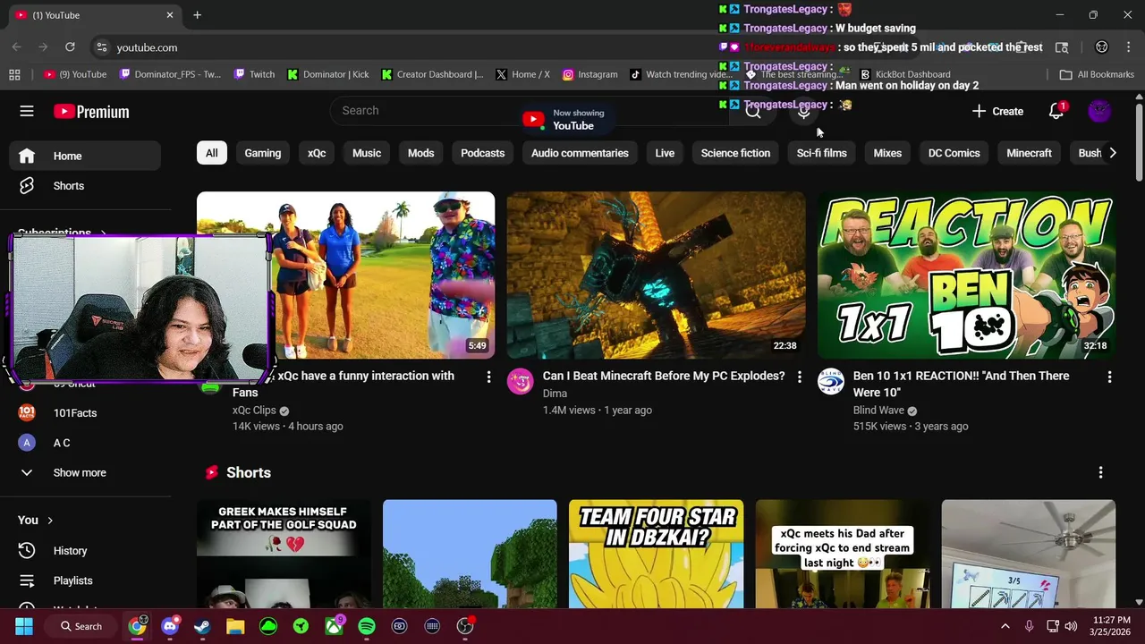Open the notifications bell
The height and width of the screenshot is (644, 1145).
pos(1056,111)
